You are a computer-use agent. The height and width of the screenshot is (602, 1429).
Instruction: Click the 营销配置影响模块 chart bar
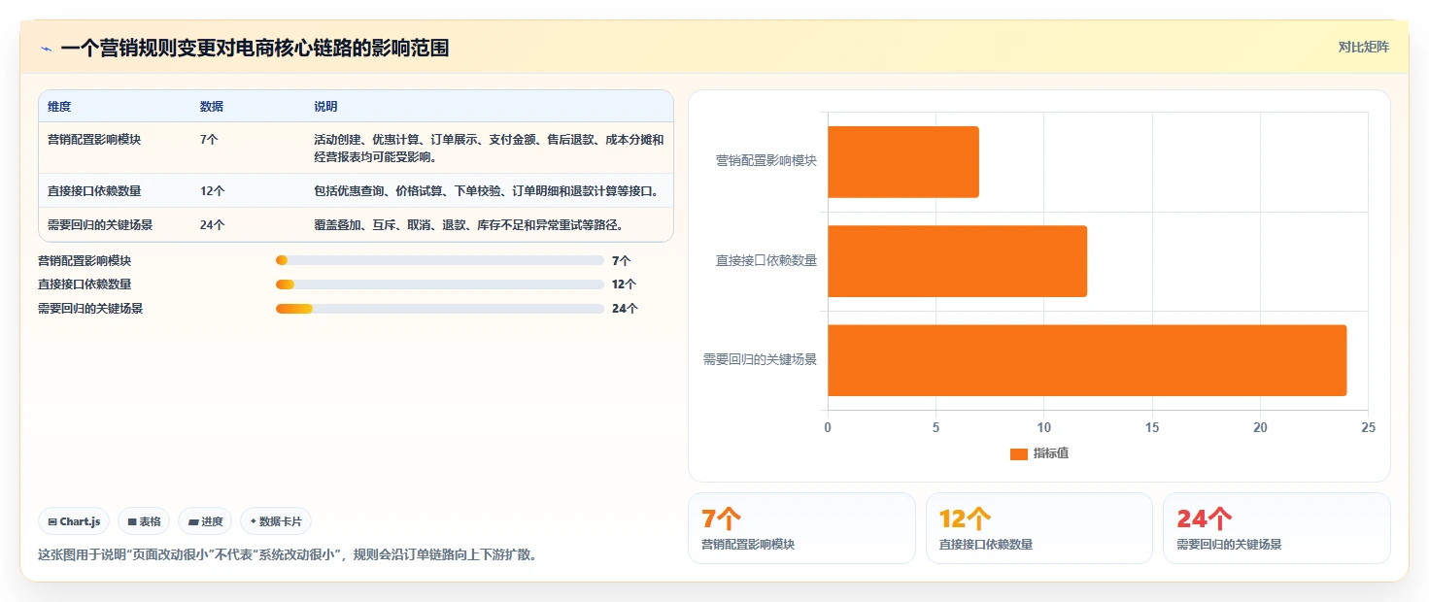[903, 162]
